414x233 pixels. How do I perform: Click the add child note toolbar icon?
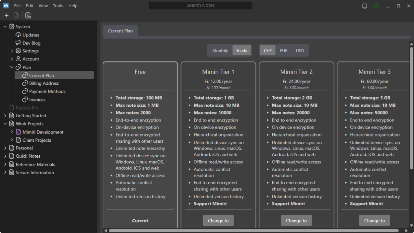coord(16,16)
